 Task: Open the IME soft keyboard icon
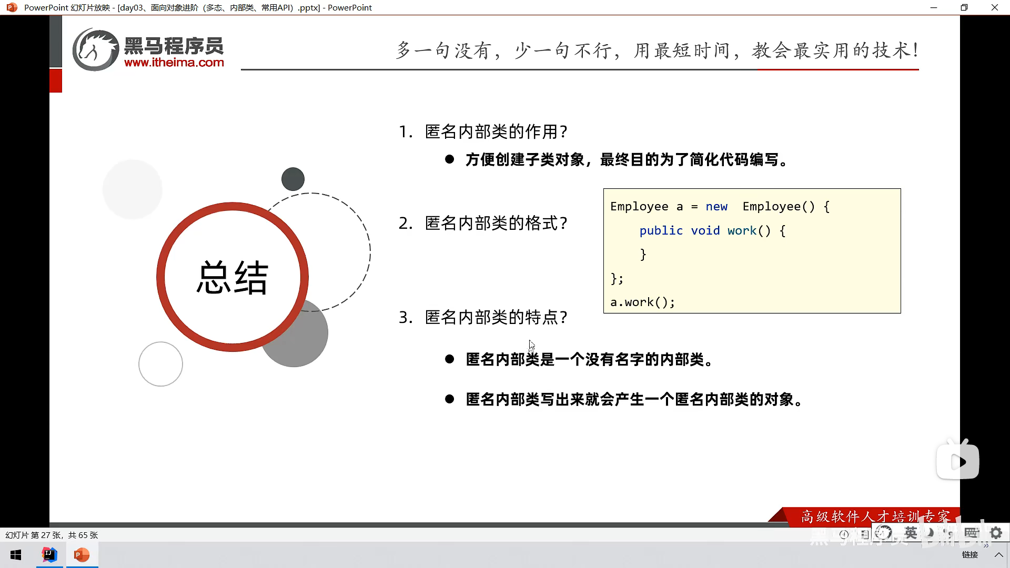click(x=972, y=533)
